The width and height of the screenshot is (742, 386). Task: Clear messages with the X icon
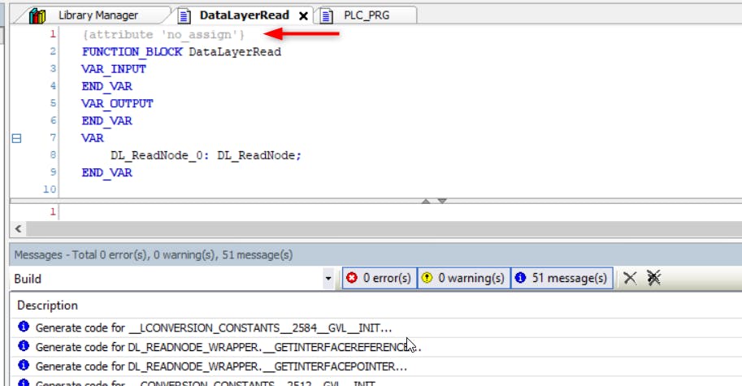point(630,278)
